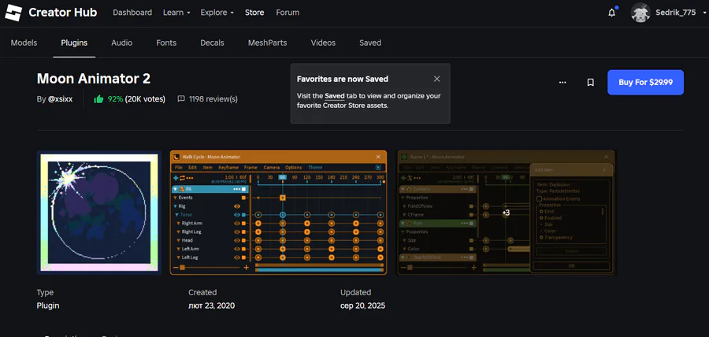Click the Buy For $29.99 button
The image size is (709, 337).
pyautogui.click(x=645, y=82)
